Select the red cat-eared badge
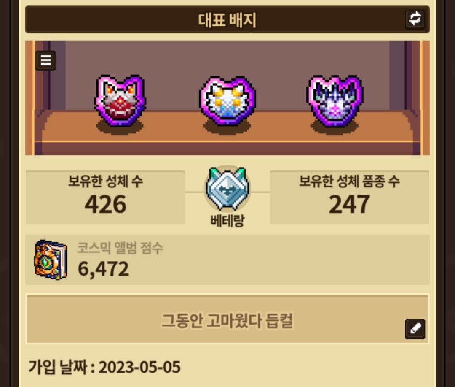Screen dimensions: 455x387 [120, 100]
